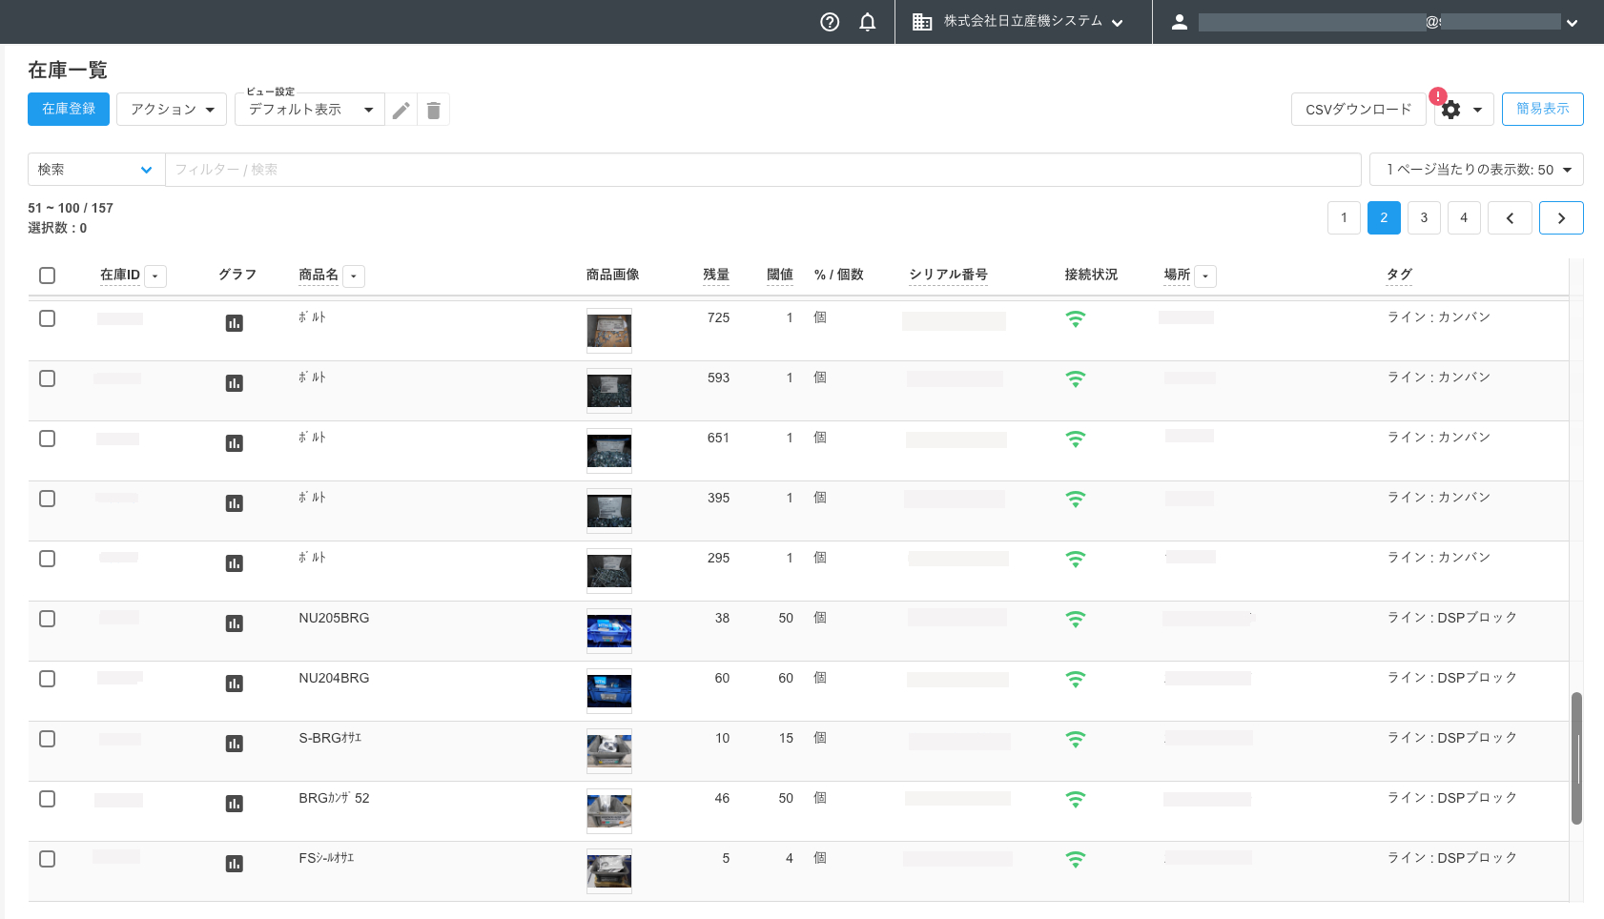Open graph icon for NU205BRG row
Image resolution: width=1604 pixels, height=919 pixels.
pos(234,623)
